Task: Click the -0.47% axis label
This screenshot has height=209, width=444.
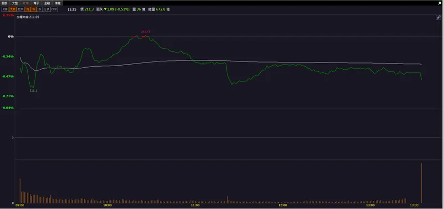Action: (8, 76)
